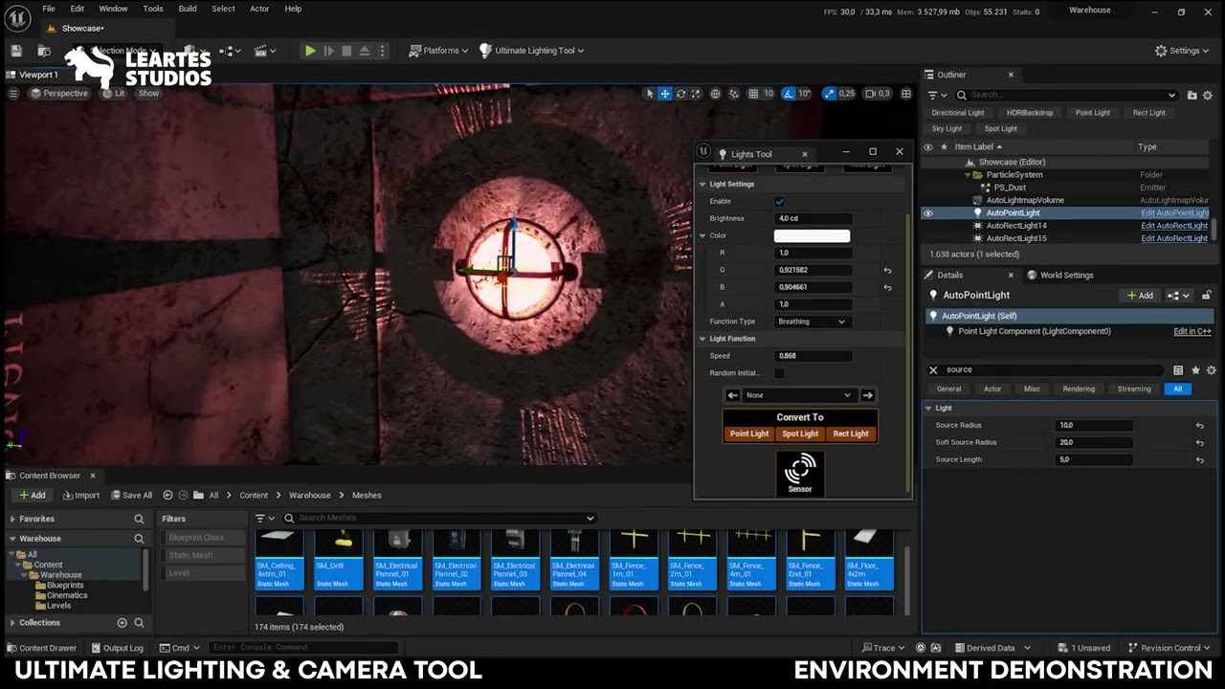Toggle the Enable checkbox in Lights Tool
Image resolution: width=1225 pixels, height=689 pixels.
[779, 202]
